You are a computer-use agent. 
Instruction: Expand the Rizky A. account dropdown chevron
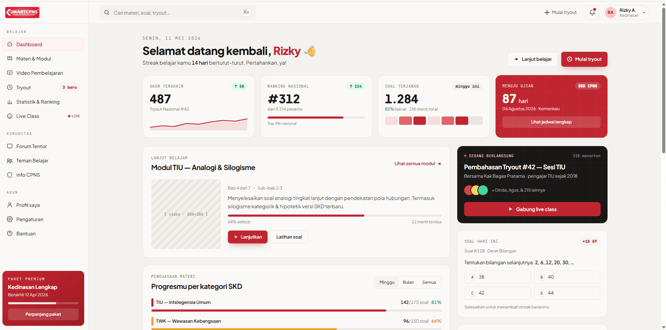(644, 13)
